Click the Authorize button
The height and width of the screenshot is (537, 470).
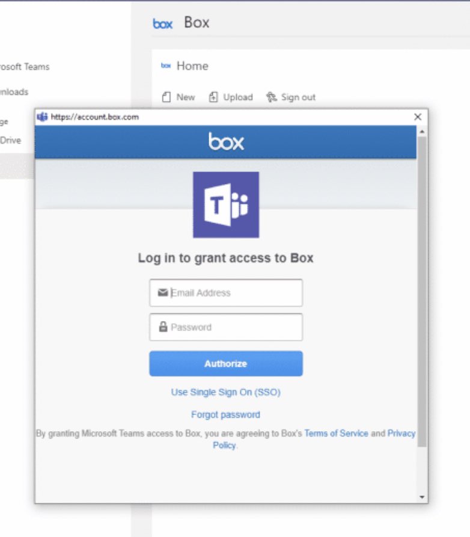226,363
